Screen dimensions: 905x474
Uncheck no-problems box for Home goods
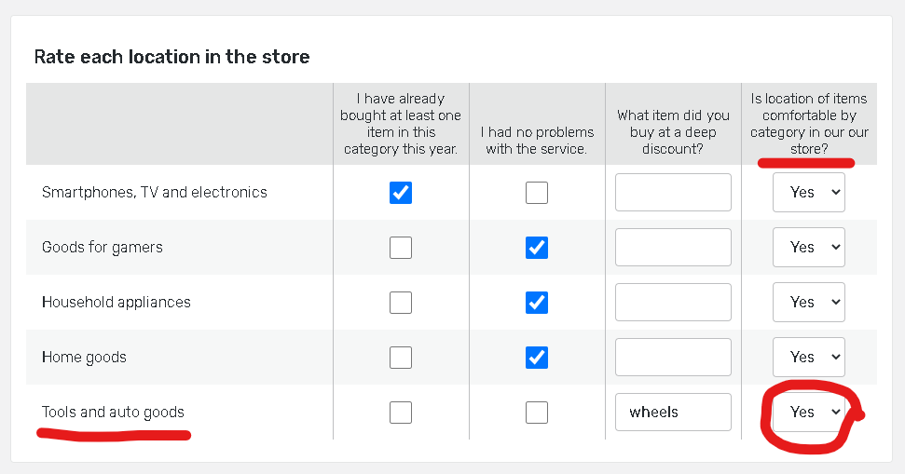click(537, 358)
